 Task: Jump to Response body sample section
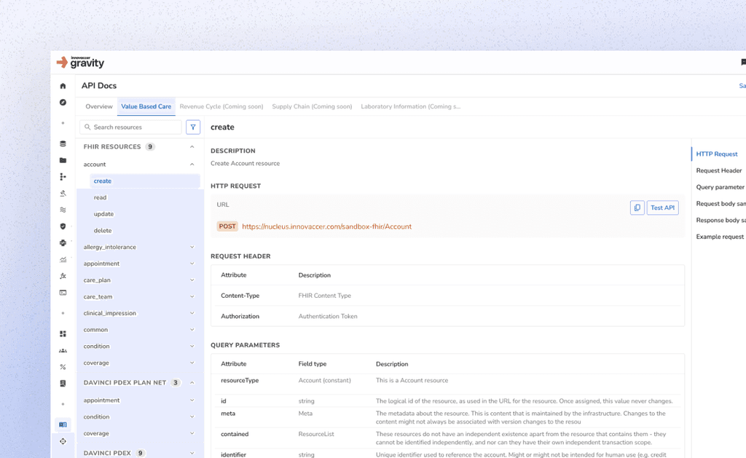tap(721, 221)
